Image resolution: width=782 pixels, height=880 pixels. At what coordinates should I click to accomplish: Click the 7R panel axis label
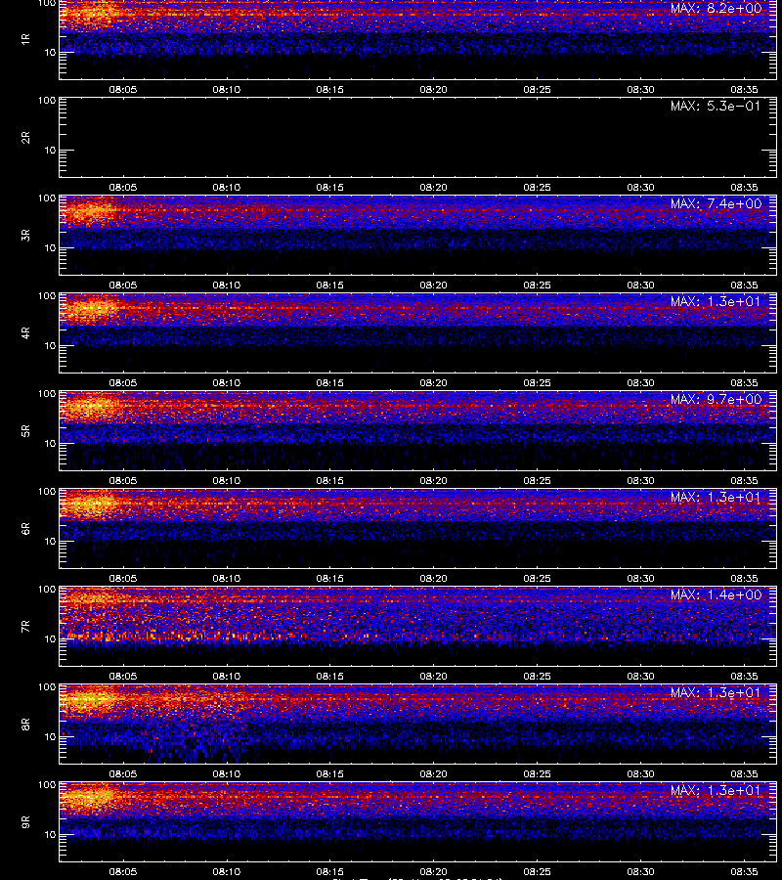(x=25, y=627)
